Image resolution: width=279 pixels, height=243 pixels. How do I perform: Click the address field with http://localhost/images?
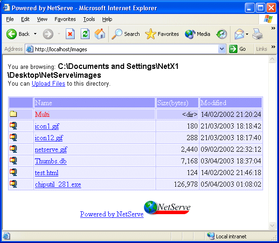pyautogui.click(x=126, y=49)
